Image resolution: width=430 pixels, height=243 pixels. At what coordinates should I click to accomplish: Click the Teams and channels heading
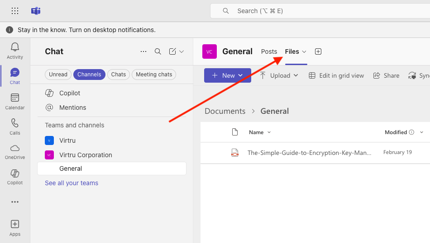pyautogui.click(x=75, y=125)
